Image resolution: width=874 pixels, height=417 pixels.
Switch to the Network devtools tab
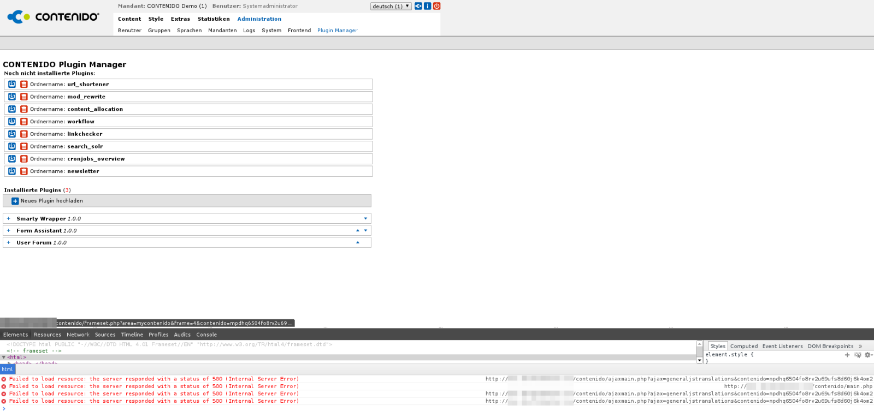click(78, 335)
